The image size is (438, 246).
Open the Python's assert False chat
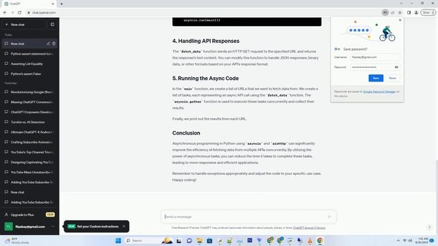pos(29,74)
